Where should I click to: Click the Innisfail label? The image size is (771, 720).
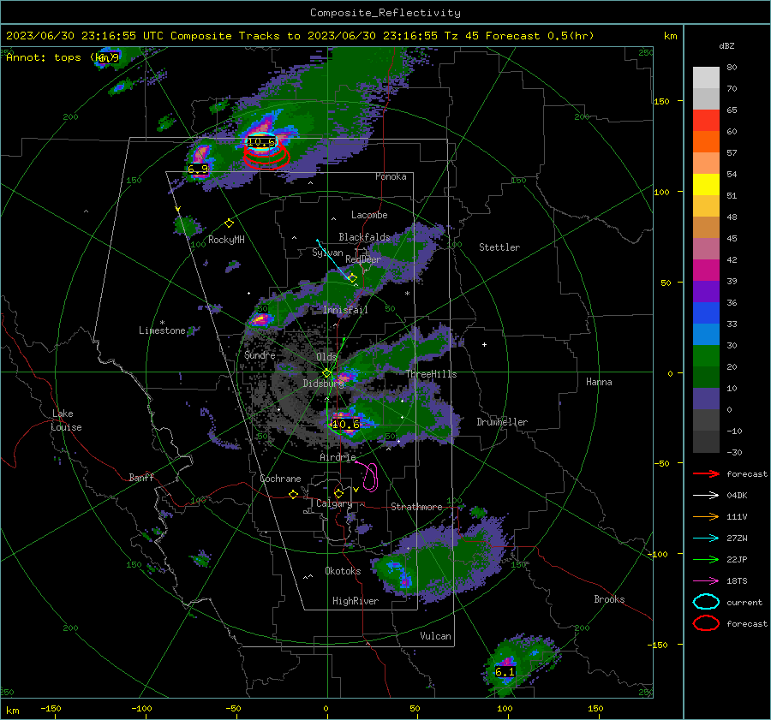pos(345,310)
